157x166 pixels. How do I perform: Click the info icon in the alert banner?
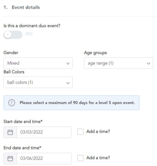click(12, 103)
